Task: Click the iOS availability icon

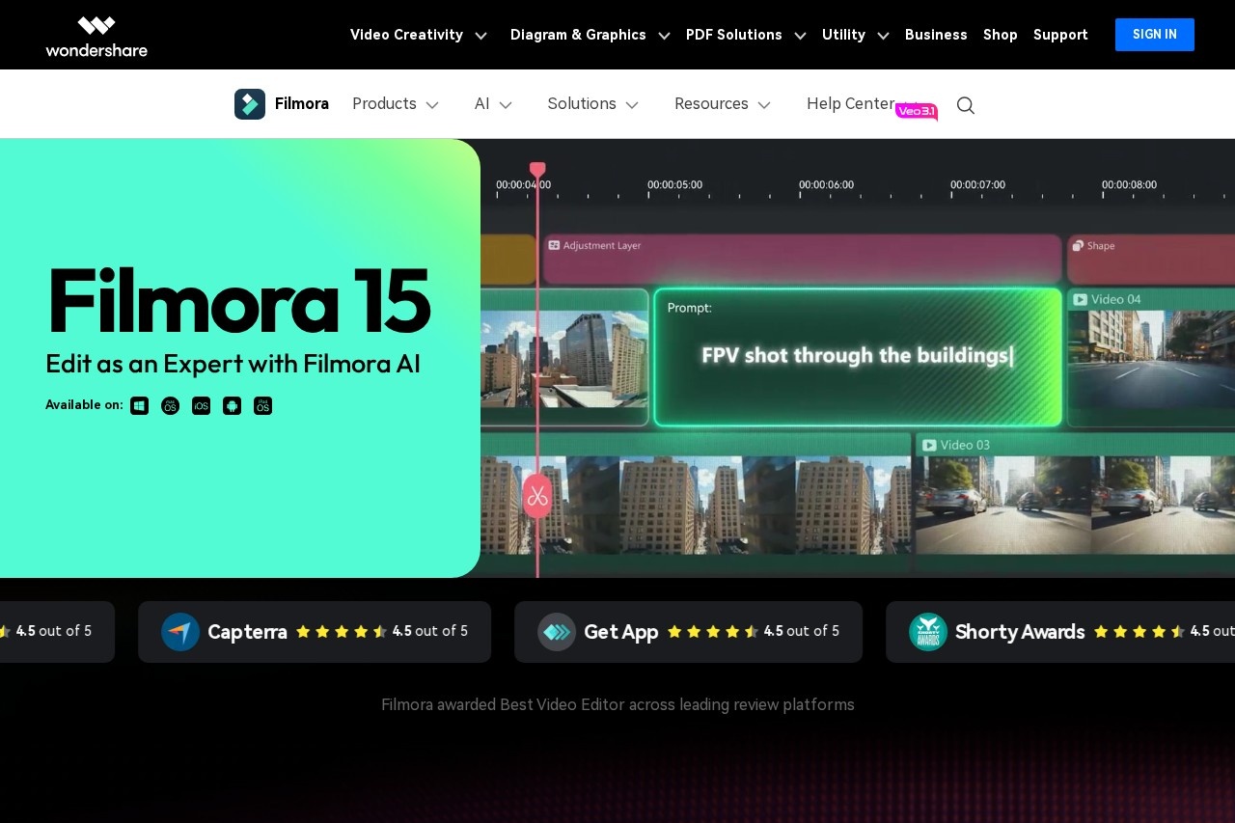Action: 201,405
